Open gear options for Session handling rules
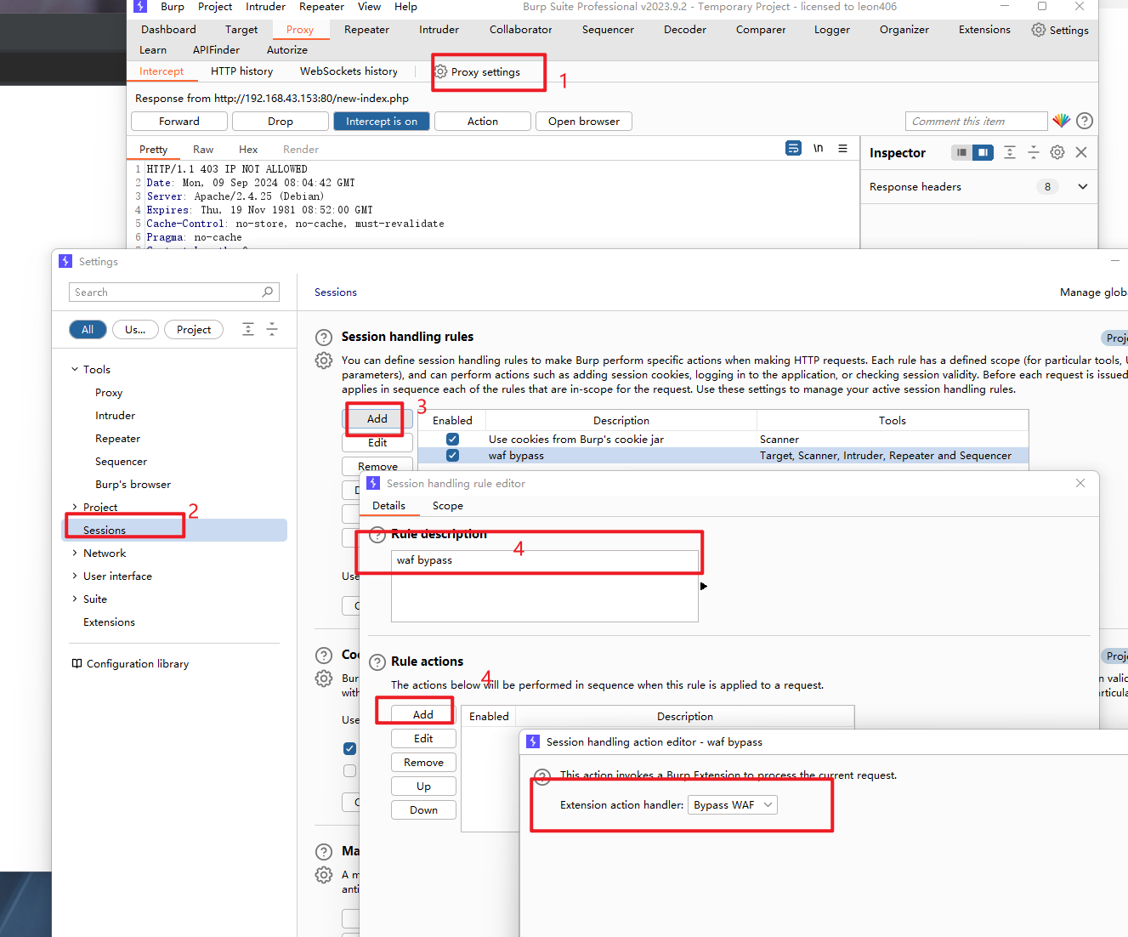Screen dimensions: 1128x937 coord(324,361)
